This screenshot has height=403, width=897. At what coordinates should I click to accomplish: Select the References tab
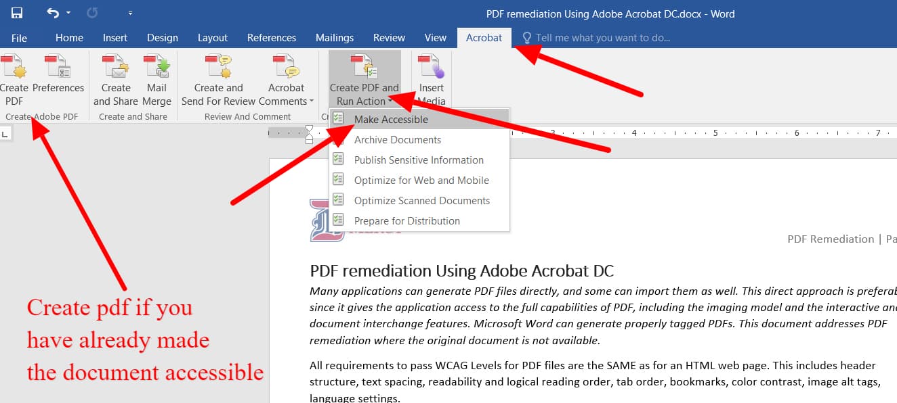271,38
